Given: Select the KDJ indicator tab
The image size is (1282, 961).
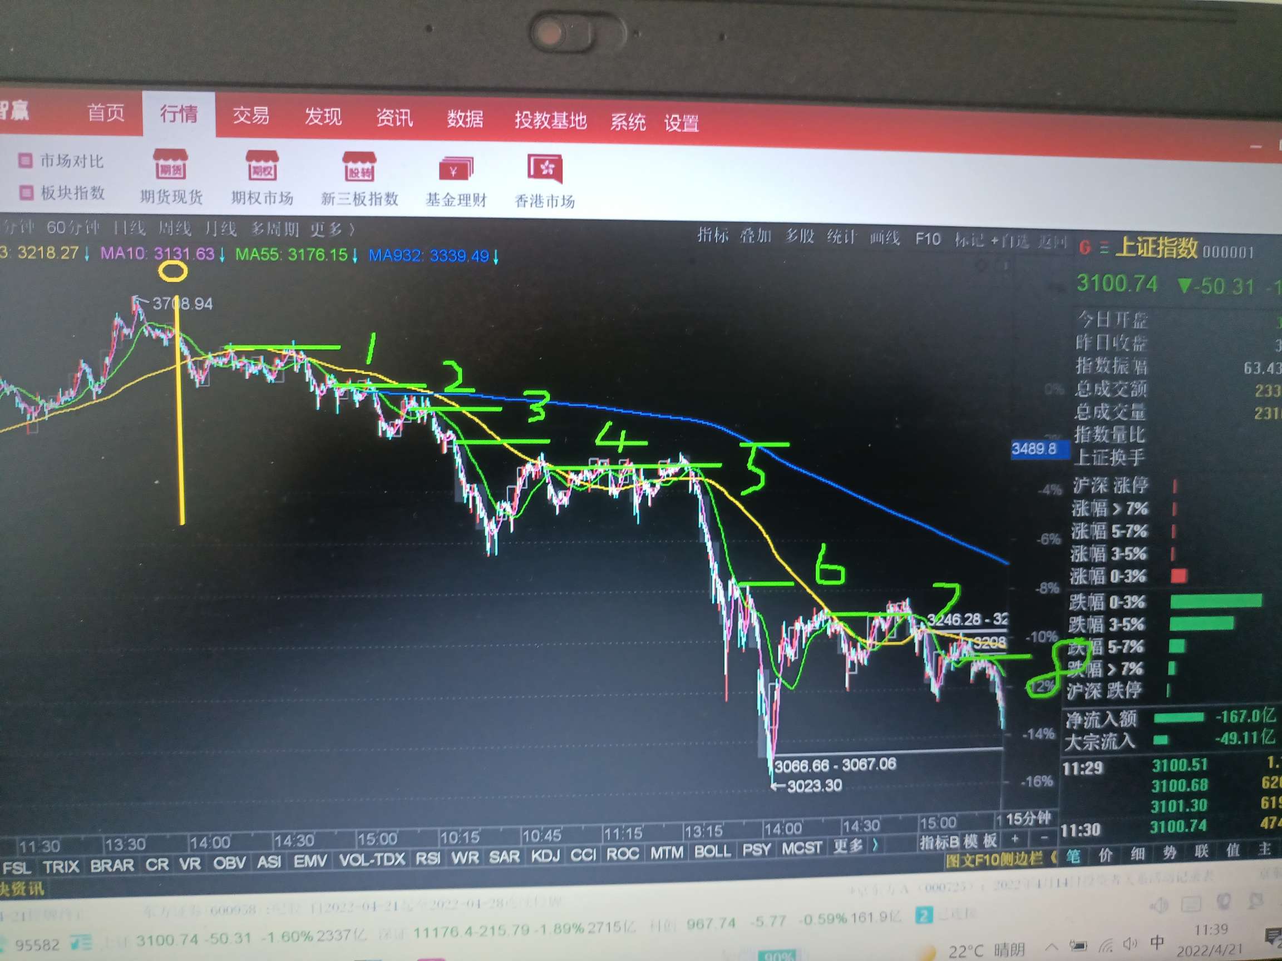Looking at the screenshot, I should [545, 855].
